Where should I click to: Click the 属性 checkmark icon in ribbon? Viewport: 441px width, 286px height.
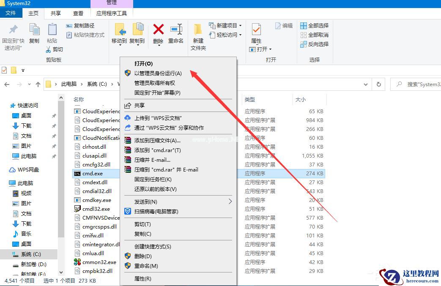click(x=257, y=30)
